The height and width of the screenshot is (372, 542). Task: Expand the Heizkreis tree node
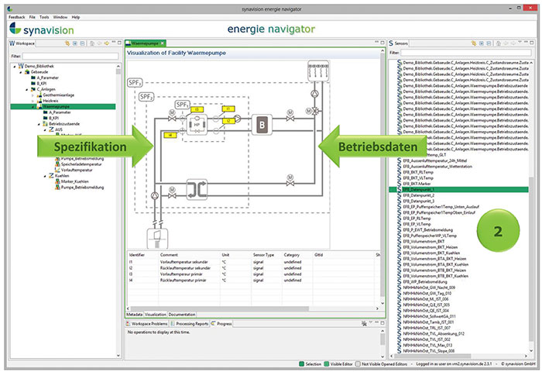pyautogui.click(x=33, y=101)
